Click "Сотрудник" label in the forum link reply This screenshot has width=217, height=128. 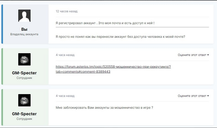(24, 78)
